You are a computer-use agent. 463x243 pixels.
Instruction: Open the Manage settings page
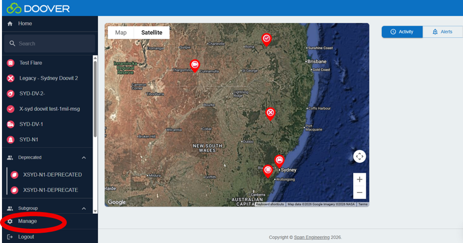tap(27, 221)
